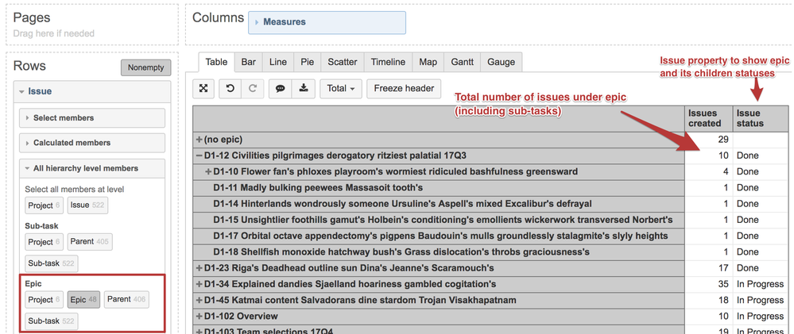Expand the D1-34 Explained dandies row
The image size is (794, 334).
tap(199, 284)
